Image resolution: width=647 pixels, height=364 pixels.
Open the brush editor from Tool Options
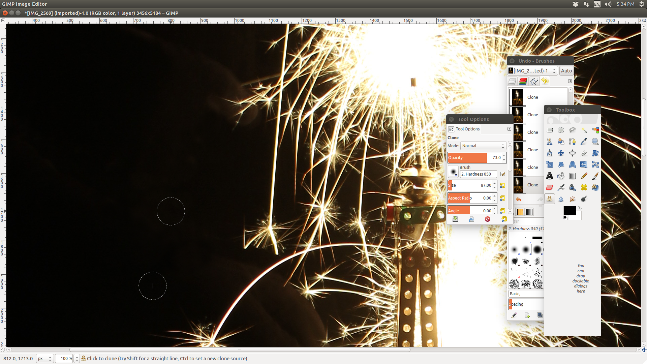[502, 174]
